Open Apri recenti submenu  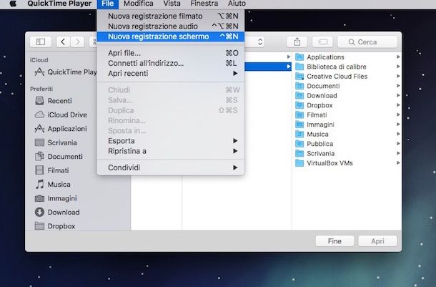171,74
